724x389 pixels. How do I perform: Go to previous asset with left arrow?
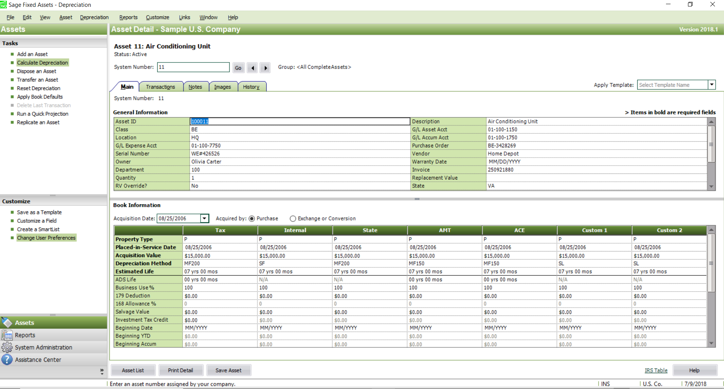pos(252,68)
